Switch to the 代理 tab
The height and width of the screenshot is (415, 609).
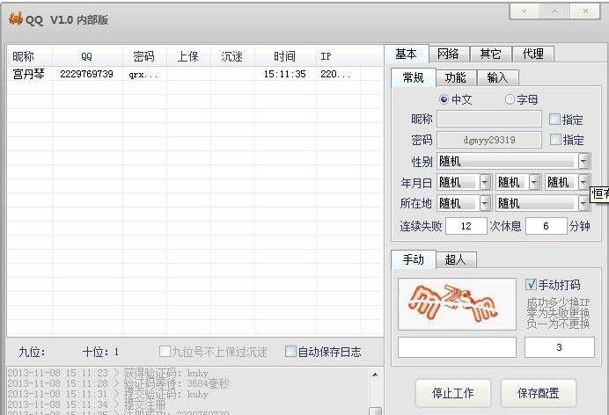(533, 54)
